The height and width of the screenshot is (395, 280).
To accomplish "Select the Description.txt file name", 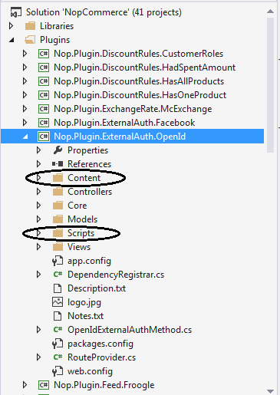I will pyautogui.click(x=97, y=288).
